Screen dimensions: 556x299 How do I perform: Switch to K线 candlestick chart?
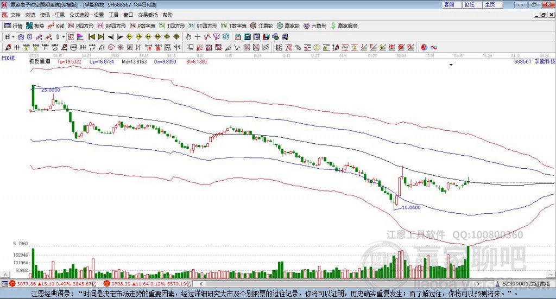[56, 26]
